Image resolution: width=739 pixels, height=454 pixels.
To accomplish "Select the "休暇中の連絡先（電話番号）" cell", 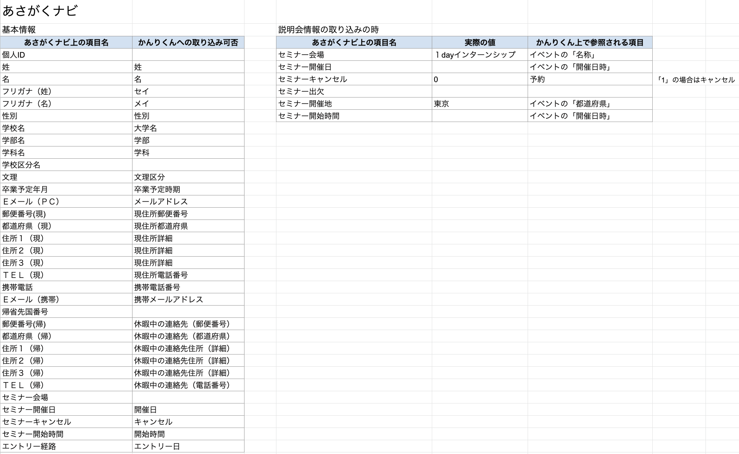I will (183, 385).
